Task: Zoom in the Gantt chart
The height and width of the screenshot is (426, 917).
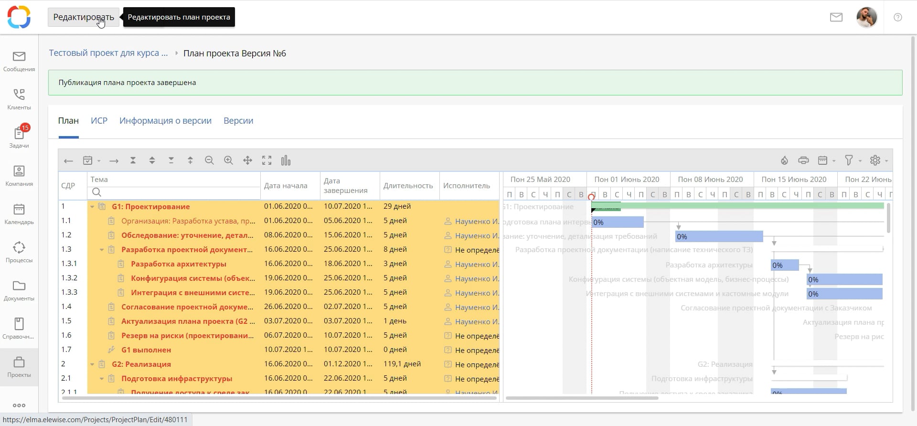Action: click(228, 160)
